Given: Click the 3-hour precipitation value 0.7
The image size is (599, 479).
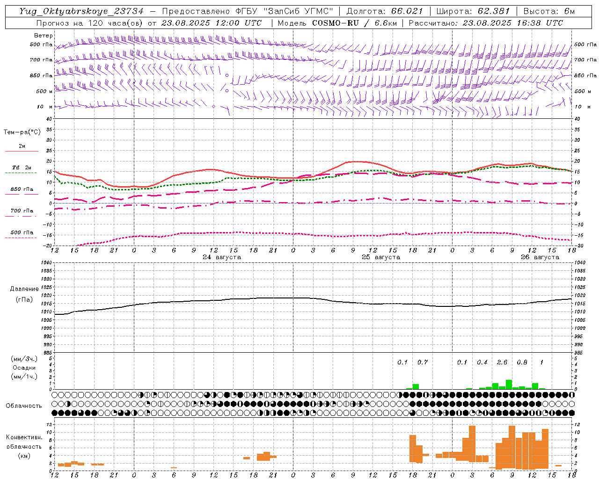Looking at the screenshot, I should 423,362.
